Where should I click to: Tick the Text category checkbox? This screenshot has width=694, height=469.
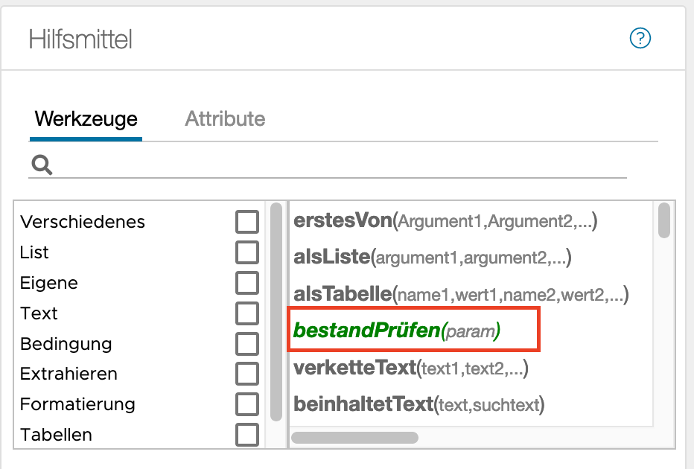[x=247, y=313]
